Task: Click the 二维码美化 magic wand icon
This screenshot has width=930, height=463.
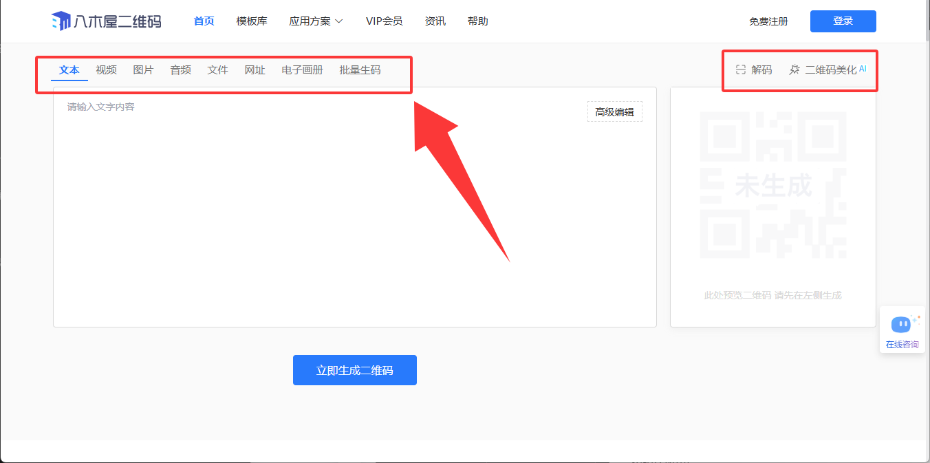Action: click(794, 69)
